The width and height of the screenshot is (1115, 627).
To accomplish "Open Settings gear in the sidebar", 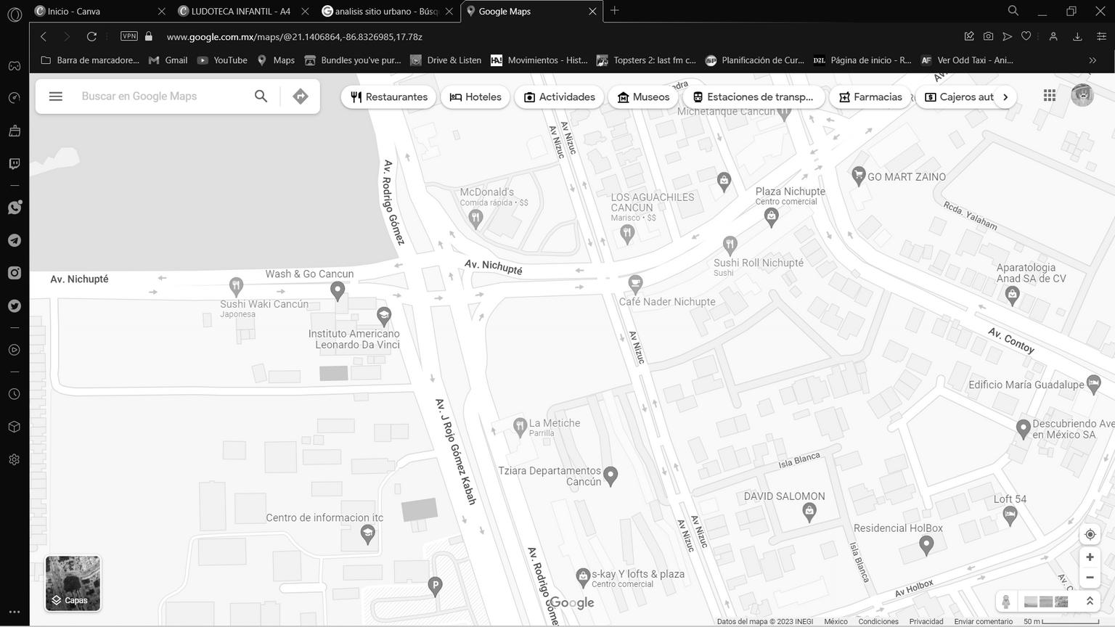I will click(x=15, y=459).
